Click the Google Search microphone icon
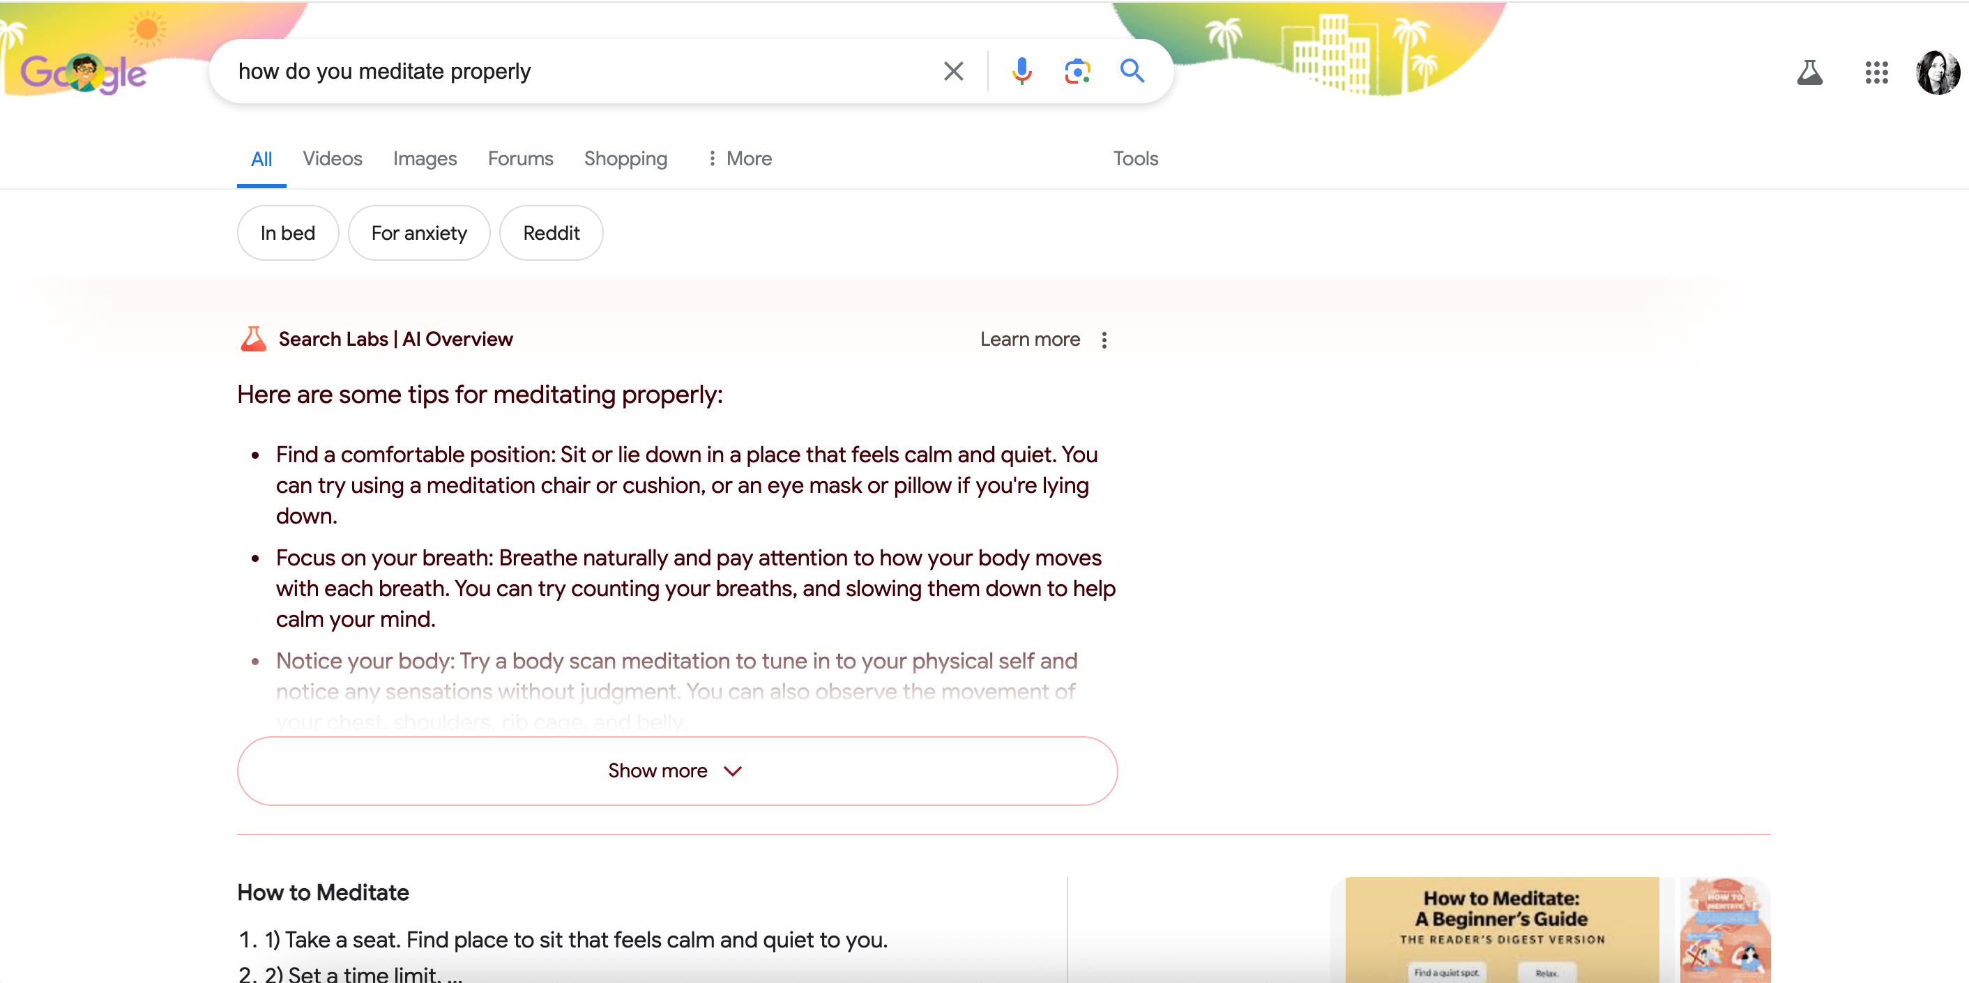The width and height of the screenshot is (1969, 983). pyautogui.click(x=1021, y=72)
